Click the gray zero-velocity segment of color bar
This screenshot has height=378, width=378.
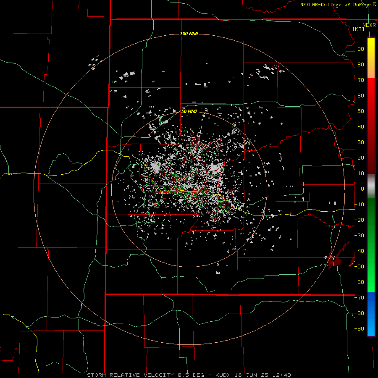[x=371, y=186]
